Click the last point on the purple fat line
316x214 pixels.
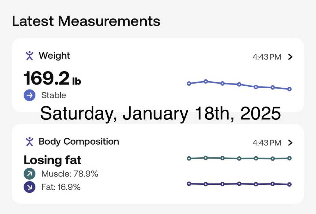(x=289, y=184)
